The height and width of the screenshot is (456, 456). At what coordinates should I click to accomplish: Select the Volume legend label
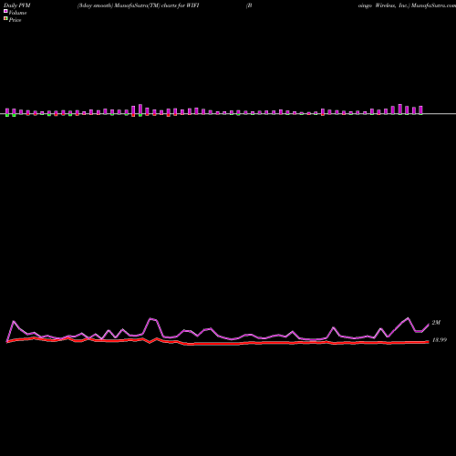click(17, 13)
